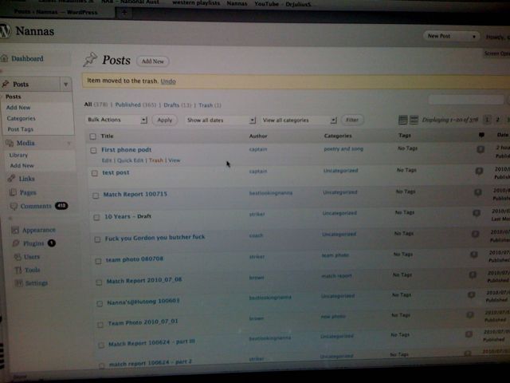Select Categories in the Posts submenu

click(x=21, y=118)
